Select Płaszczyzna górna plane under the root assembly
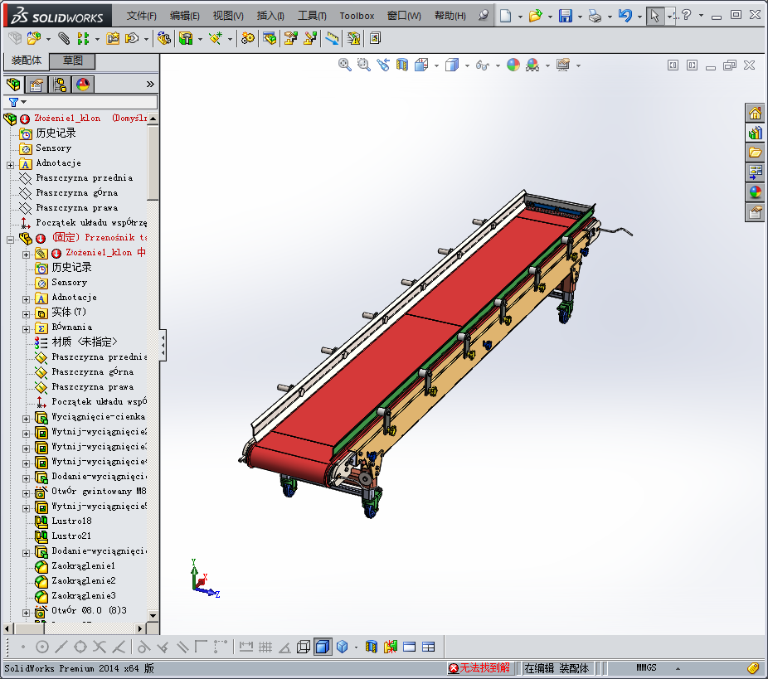 (77, 193)
